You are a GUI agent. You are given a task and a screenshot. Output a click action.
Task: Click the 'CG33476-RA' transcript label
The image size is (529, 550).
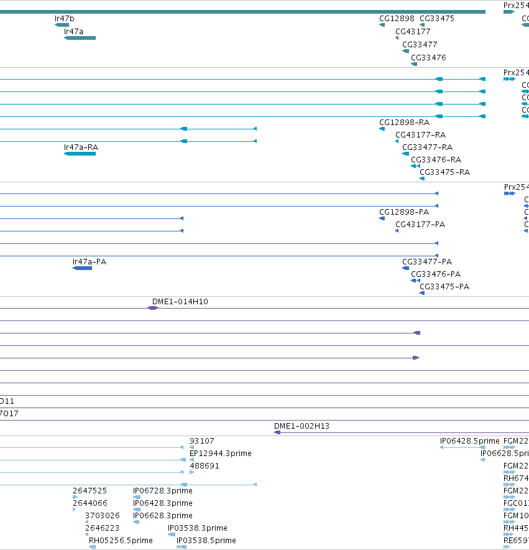coord(436,160)
